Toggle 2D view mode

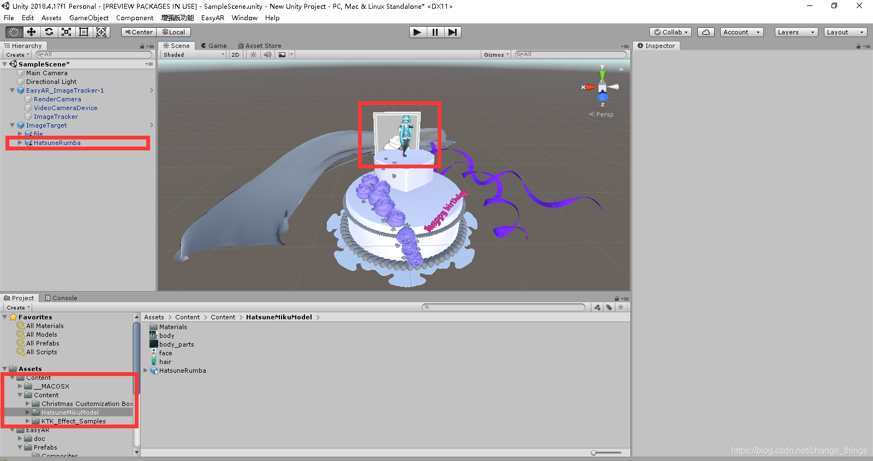235,54
